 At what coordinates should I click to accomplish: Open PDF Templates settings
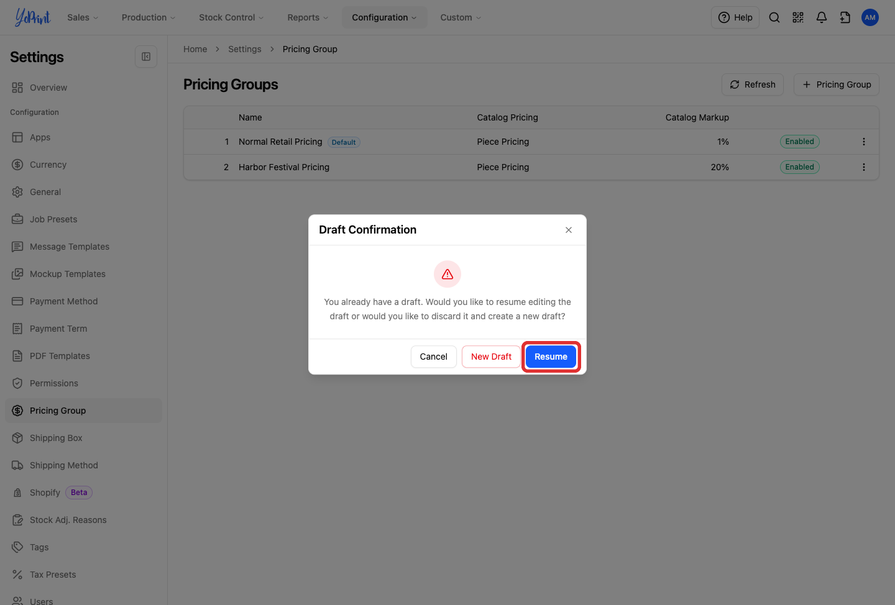point(83,356)
